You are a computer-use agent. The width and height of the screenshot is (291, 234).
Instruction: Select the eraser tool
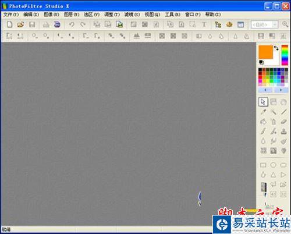point(283,122)
